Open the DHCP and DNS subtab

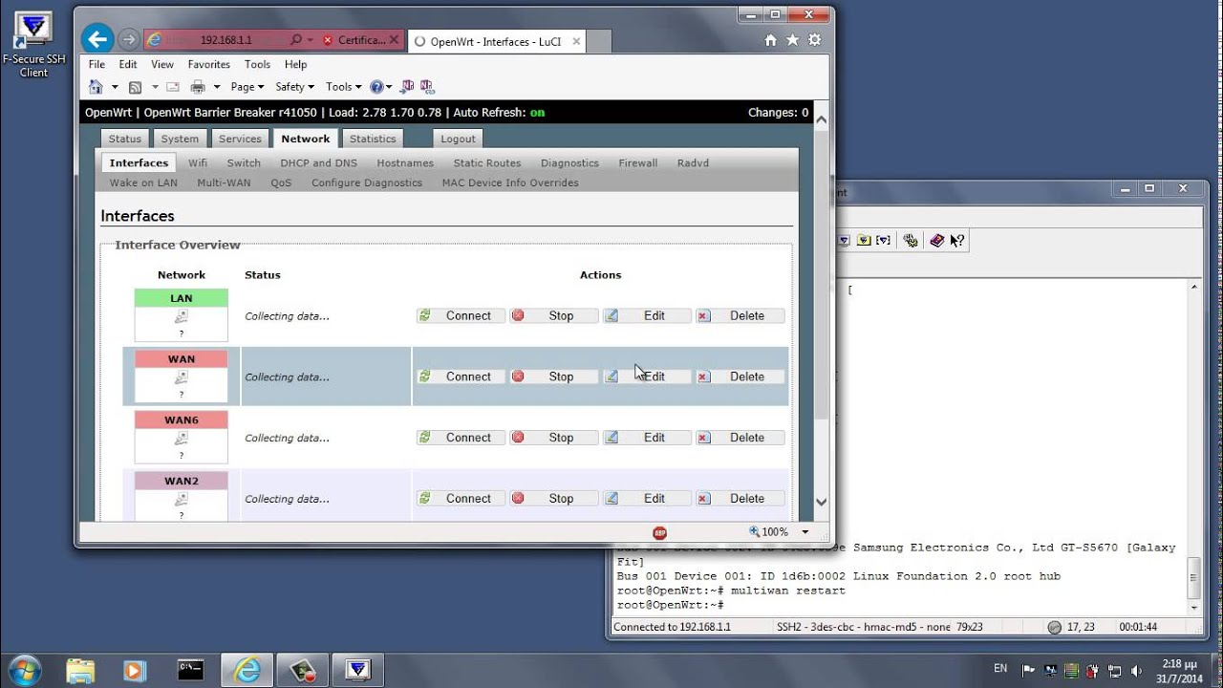[x=318, y=163]
